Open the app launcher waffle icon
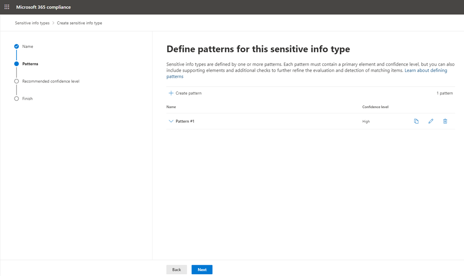The width and height of the screenshot is (464, 276). 7,7
